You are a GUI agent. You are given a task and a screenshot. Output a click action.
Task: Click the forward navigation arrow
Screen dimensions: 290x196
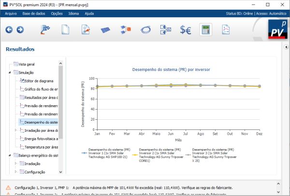click(x=20, y=30)
